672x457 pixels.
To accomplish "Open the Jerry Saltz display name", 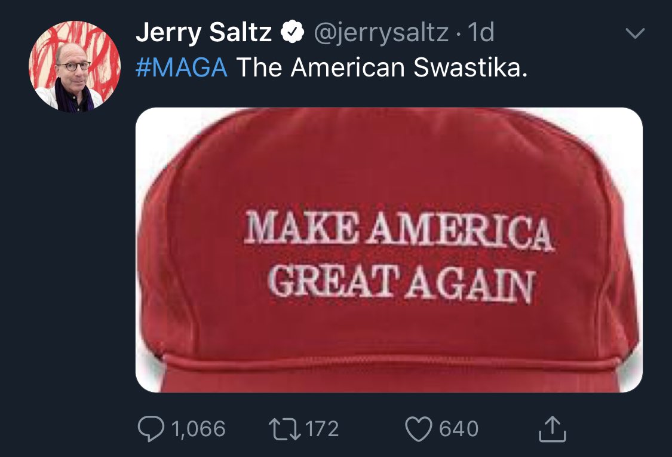I will tap(204, 33).
